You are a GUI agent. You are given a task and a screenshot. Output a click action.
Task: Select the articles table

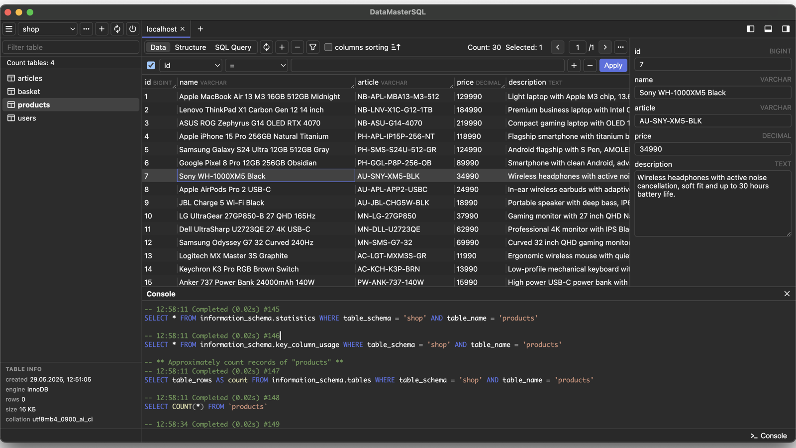71,78
